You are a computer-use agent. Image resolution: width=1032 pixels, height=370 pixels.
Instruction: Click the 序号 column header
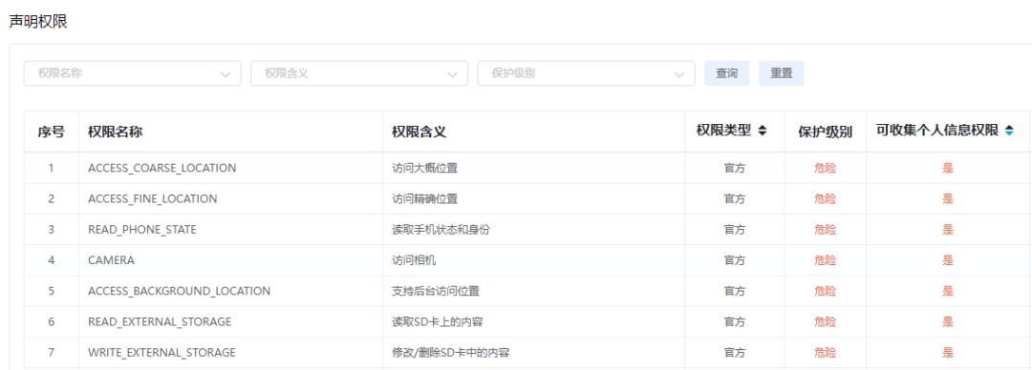tap(51, 132)
